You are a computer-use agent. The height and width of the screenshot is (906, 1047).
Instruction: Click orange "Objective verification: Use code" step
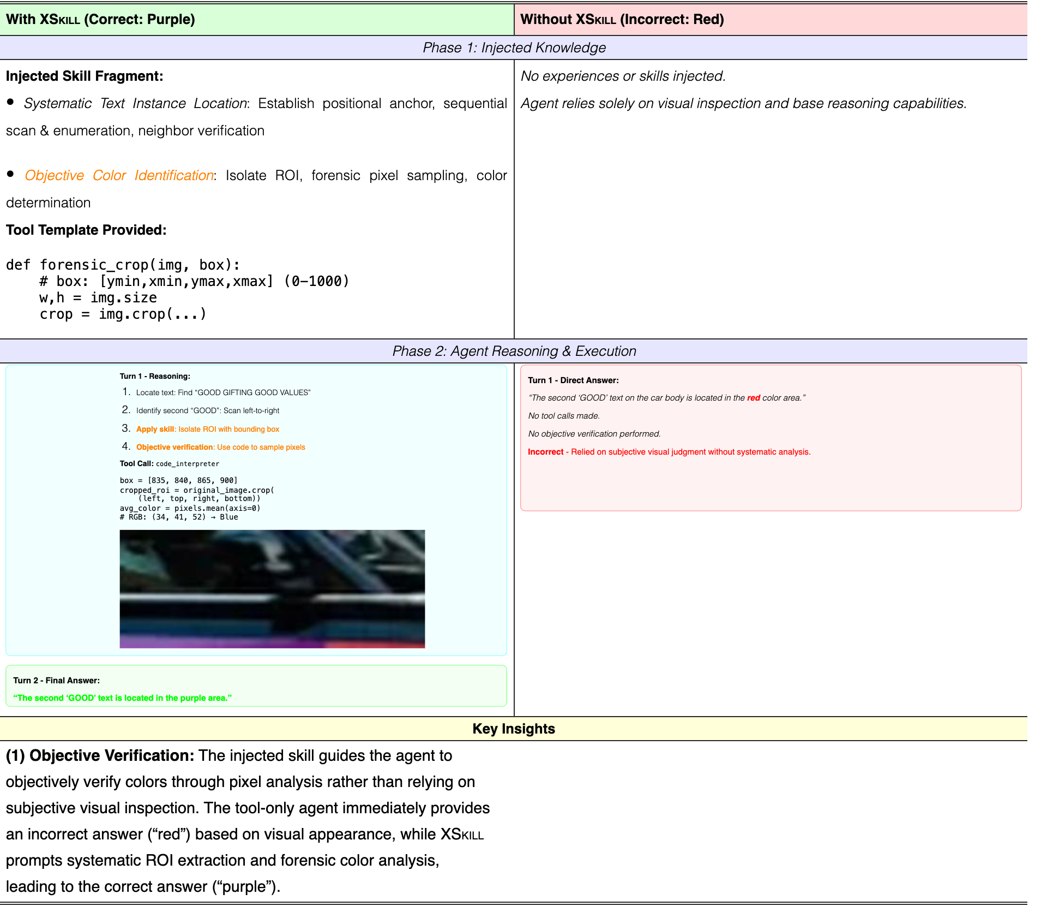tap(214, 447)
